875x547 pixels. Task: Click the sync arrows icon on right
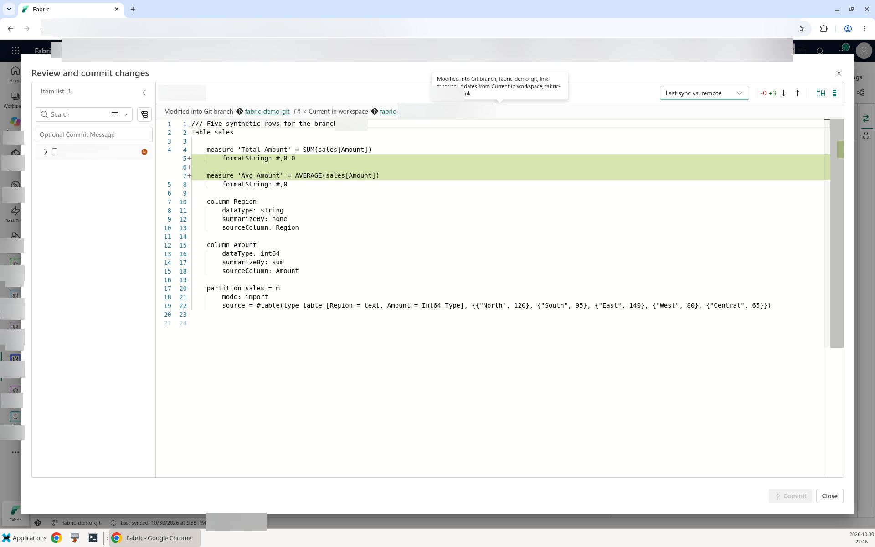[x=866, y=119]
